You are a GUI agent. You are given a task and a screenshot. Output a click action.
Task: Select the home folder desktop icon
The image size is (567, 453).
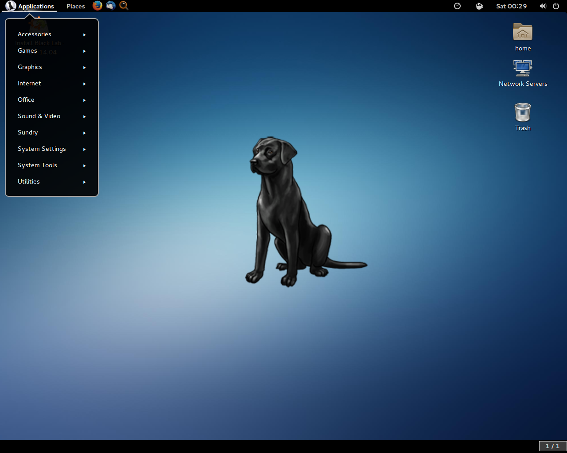coord(523,32)
